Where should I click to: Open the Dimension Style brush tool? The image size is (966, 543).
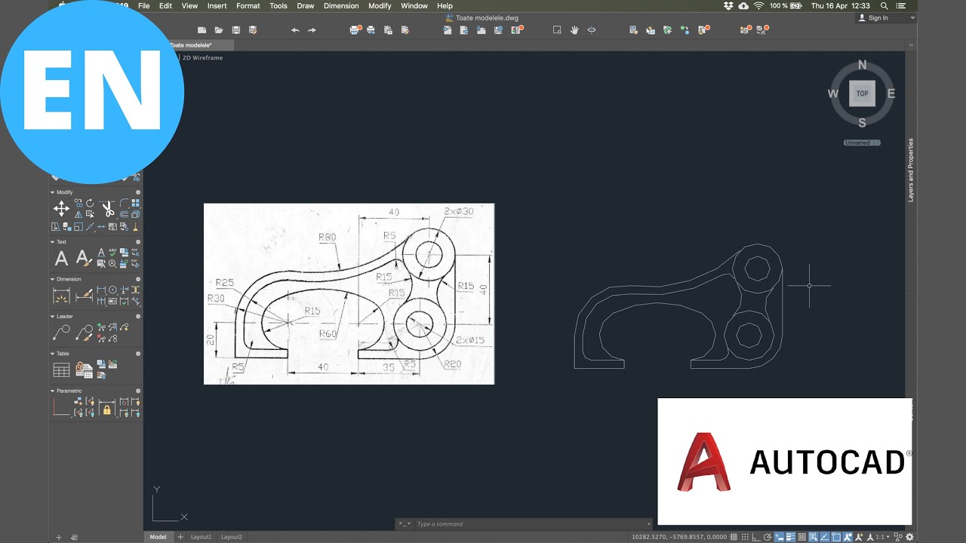[85, 296]
